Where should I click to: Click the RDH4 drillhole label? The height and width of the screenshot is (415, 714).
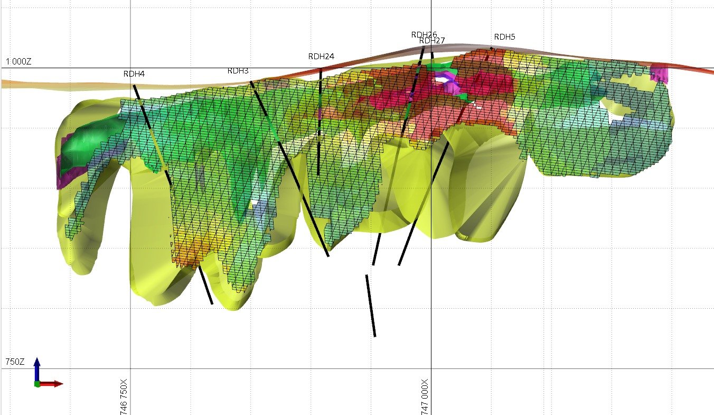[x=134, y=74]
